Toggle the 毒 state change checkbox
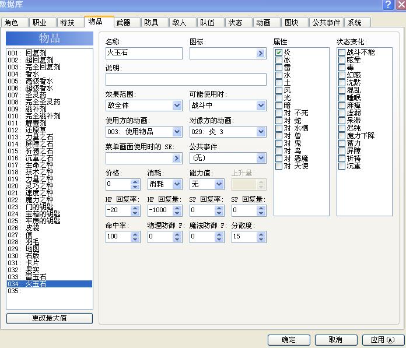 click(341, 68)
